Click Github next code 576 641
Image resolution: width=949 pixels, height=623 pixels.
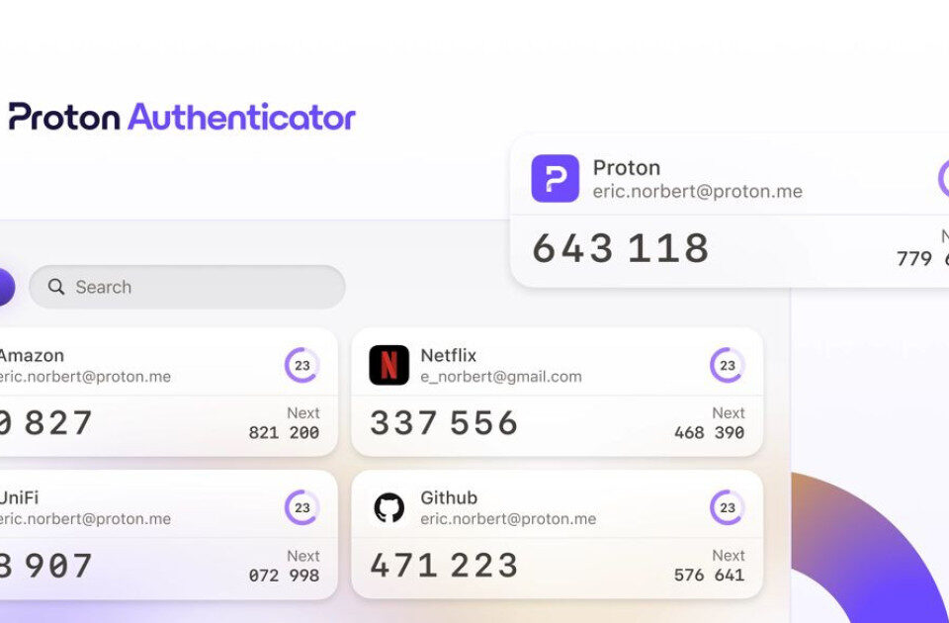[x=710, y=575]
